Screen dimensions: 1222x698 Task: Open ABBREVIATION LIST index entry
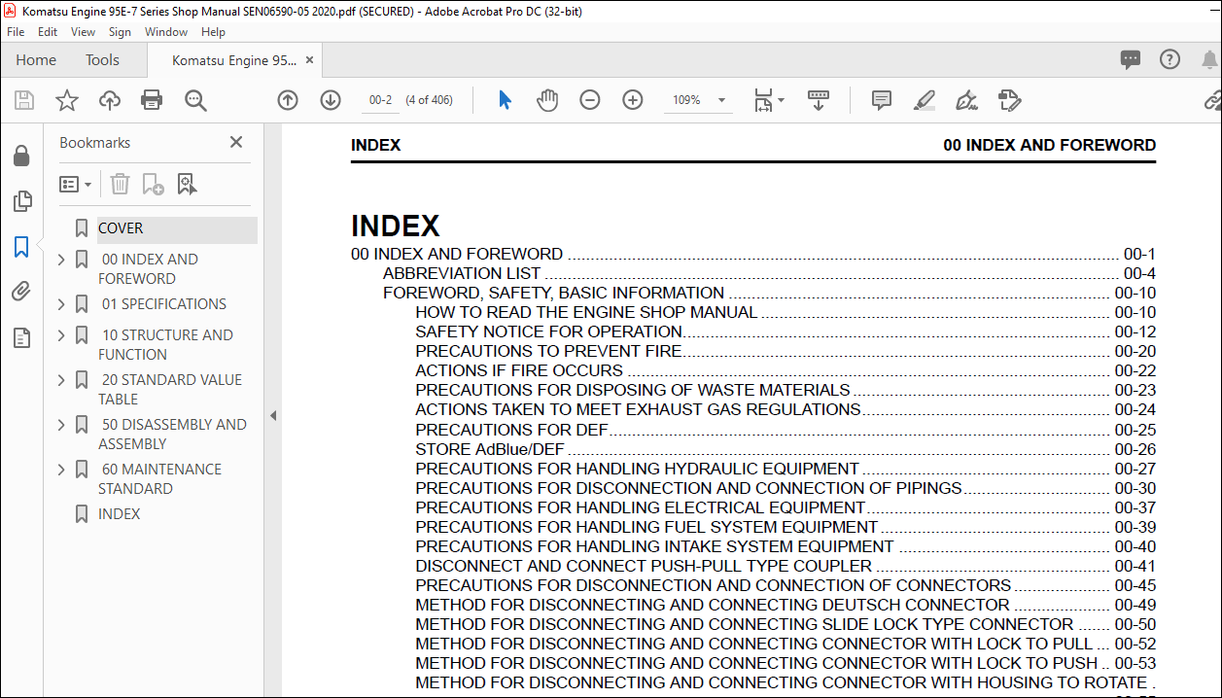click(x=769, y=274)
